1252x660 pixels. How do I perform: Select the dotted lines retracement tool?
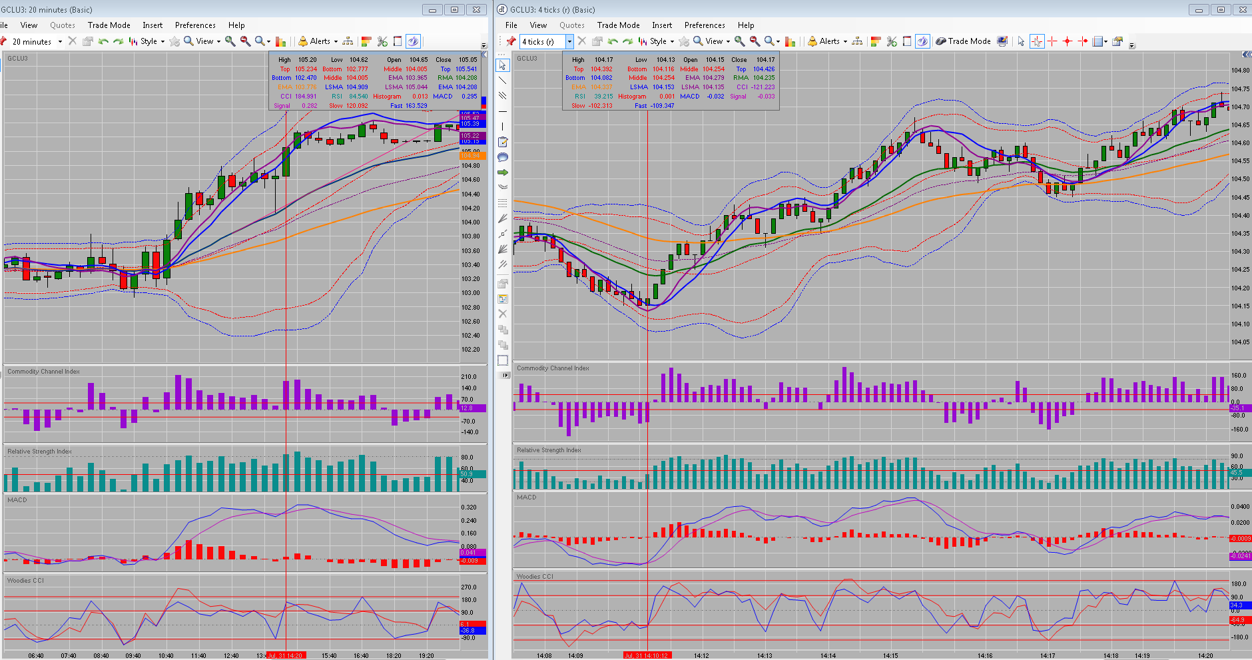point(503,202)
